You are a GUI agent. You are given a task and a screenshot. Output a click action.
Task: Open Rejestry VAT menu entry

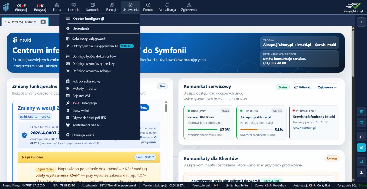click(99, 96)
